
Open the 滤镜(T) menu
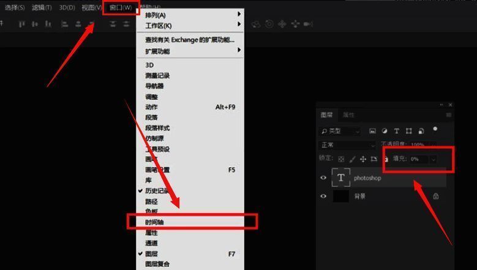42,7
